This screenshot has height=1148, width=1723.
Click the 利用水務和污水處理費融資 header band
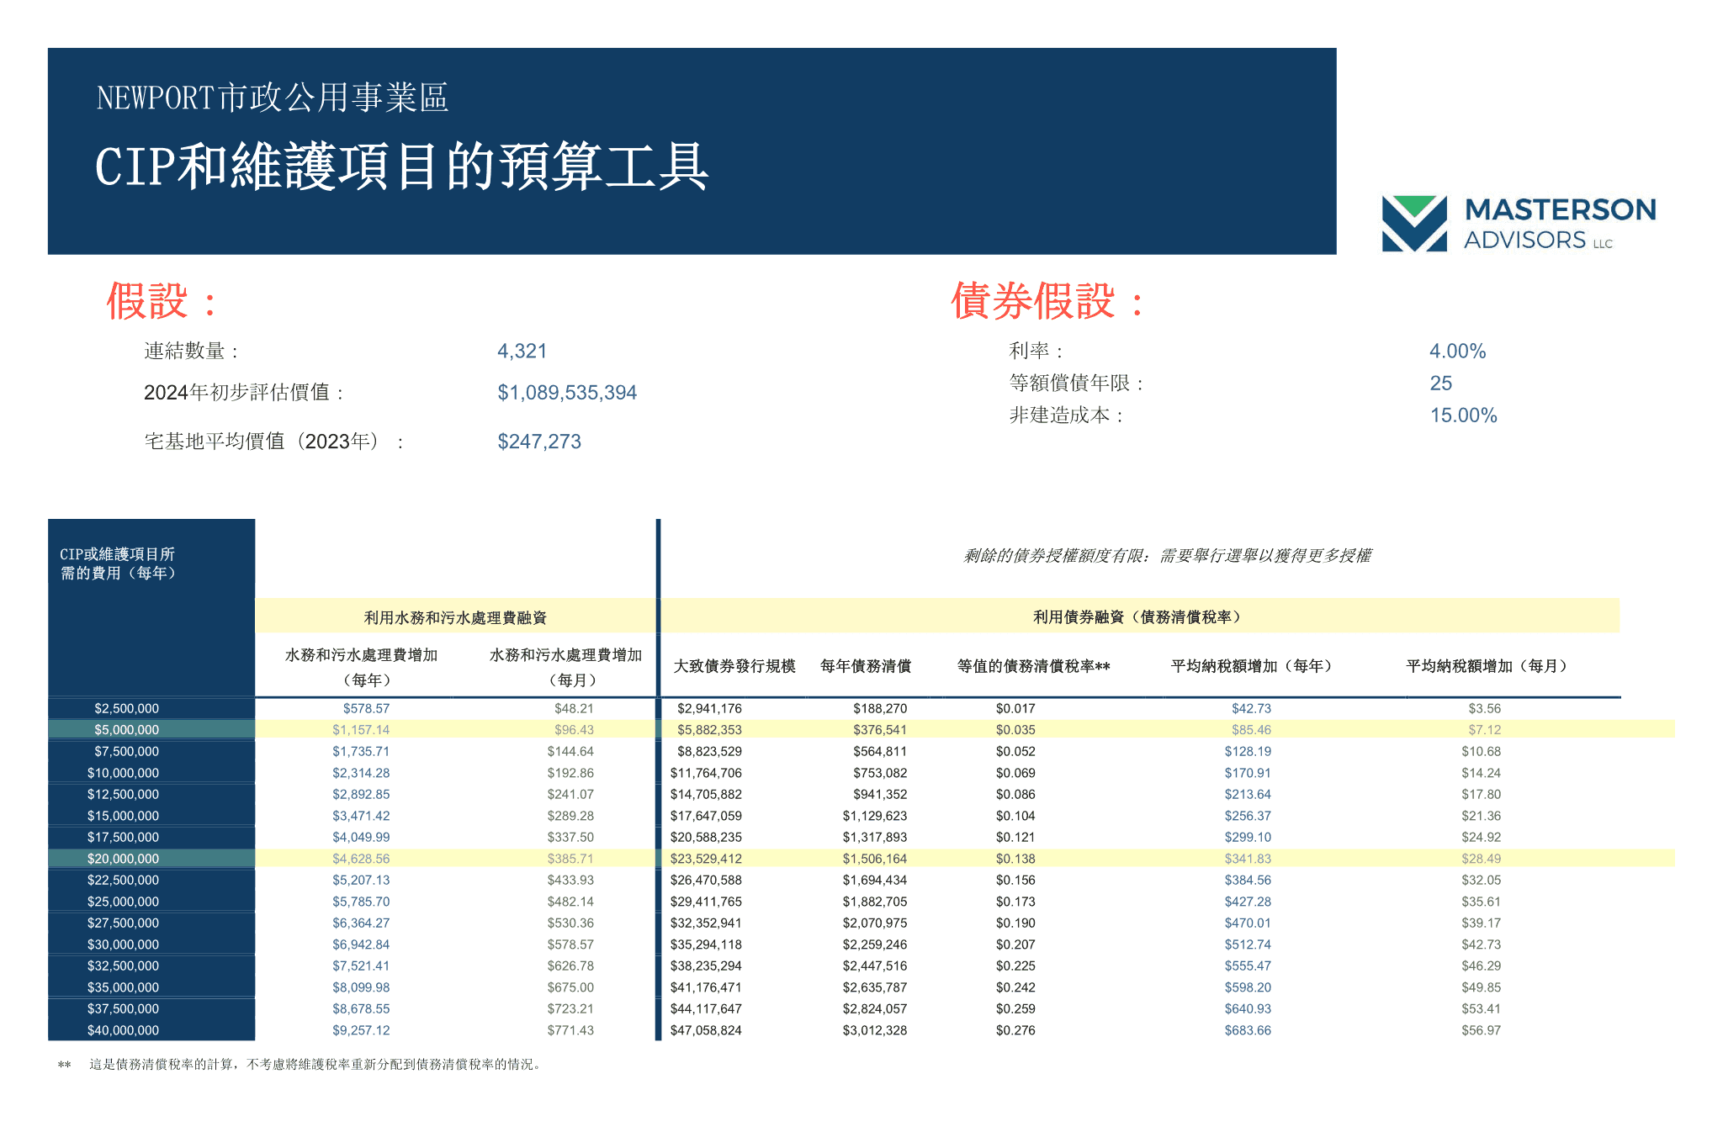click(x=455, y=617)
